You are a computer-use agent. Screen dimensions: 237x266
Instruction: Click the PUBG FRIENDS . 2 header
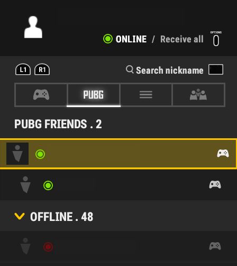58,124
